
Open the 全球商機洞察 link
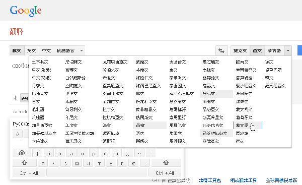pyautogui.click(x=281, y=180)
